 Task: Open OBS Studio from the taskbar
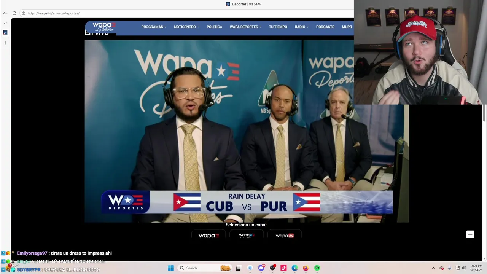[272, 268]
